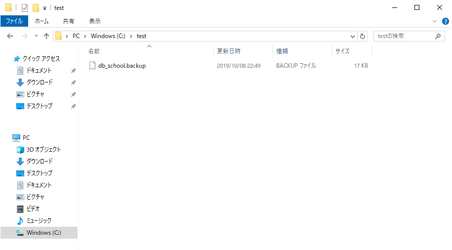Switch to the 表示 ribbon tab
Viewport: 452px width, 250px height.
(x=94, y=21)
